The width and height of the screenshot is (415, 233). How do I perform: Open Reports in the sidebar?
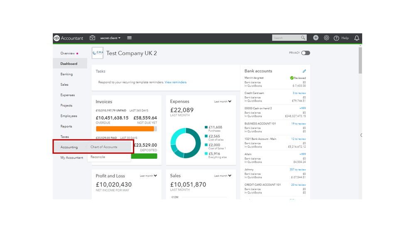(66, 126)
